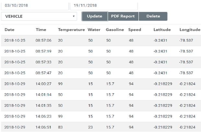Screen dimensions: 201x132
Task: Click the Speed column header
Action: [135, 30]
